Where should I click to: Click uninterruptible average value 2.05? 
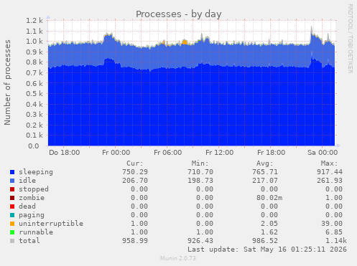tap(269, 224)
